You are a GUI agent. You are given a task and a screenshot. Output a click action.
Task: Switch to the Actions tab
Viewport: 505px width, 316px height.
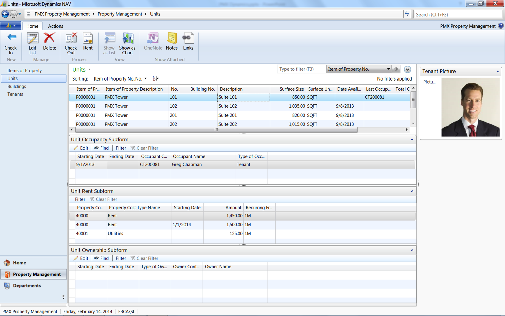pyautogui.click(x=56, y=26)
